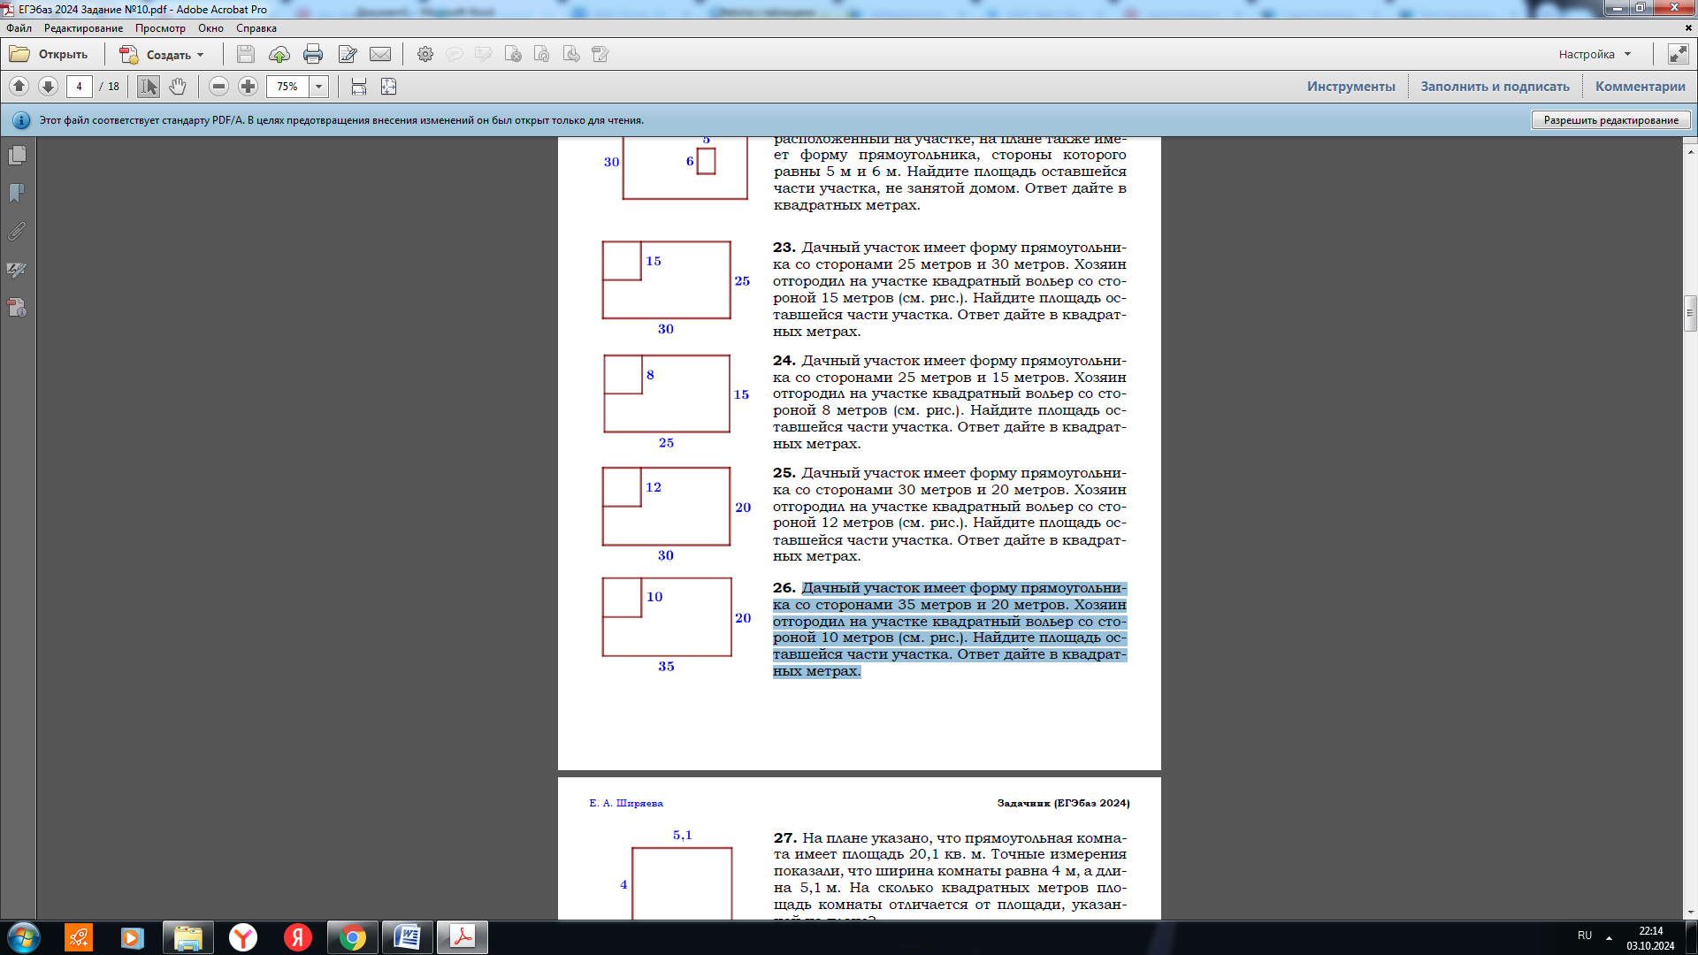The height and width of the screenshot is (955, 1698).
Task: Open the Файл menu
Action: pyautogui.click(x=19, y=28)
